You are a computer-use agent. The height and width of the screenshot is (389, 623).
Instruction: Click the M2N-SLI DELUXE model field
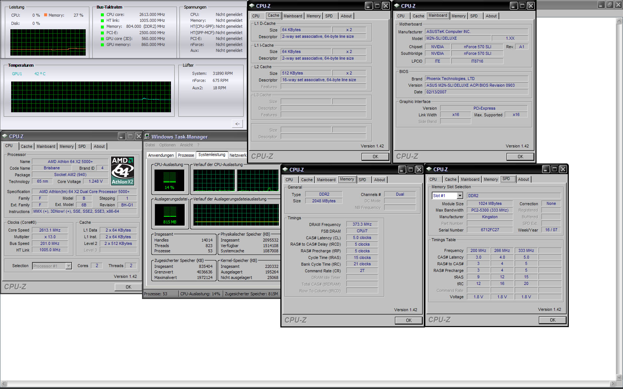pyautogui.click(x=458, y=38)
